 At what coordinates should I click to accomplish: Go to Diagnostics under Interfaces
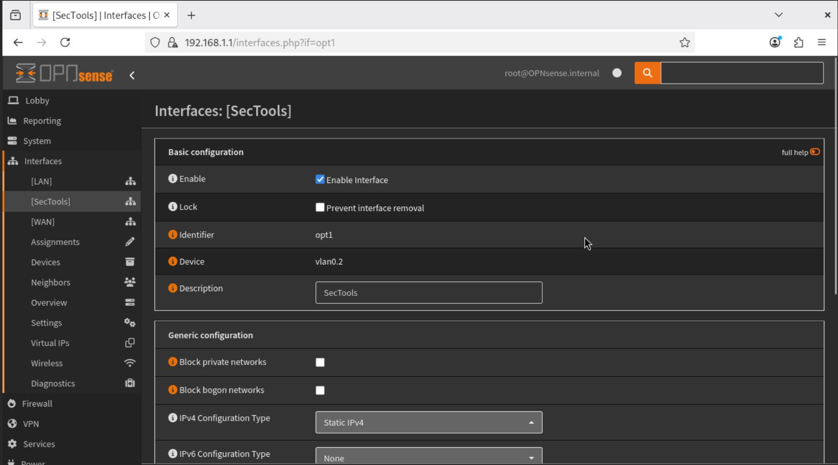[53, 383]
